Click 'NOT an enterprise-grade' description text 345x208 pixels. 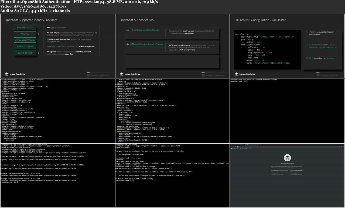[x=192, y=47]
